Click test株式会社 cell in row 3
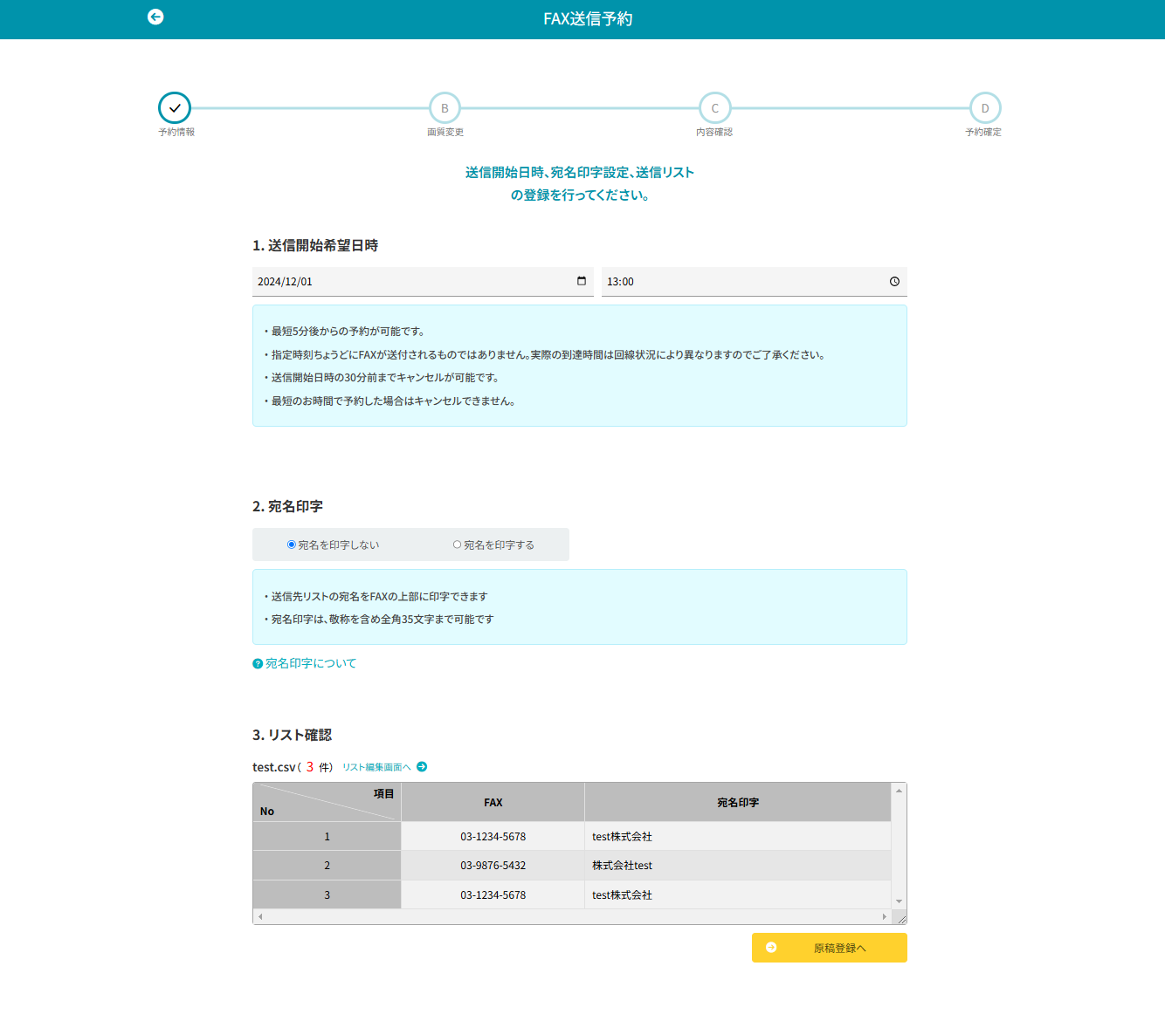 pyautogui.click(x=738, y=895)
